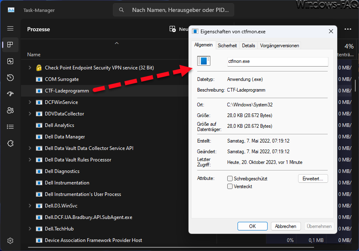Select the CTF-Ladeprogramm row text
359x251 pixels.
click(67, 91)
